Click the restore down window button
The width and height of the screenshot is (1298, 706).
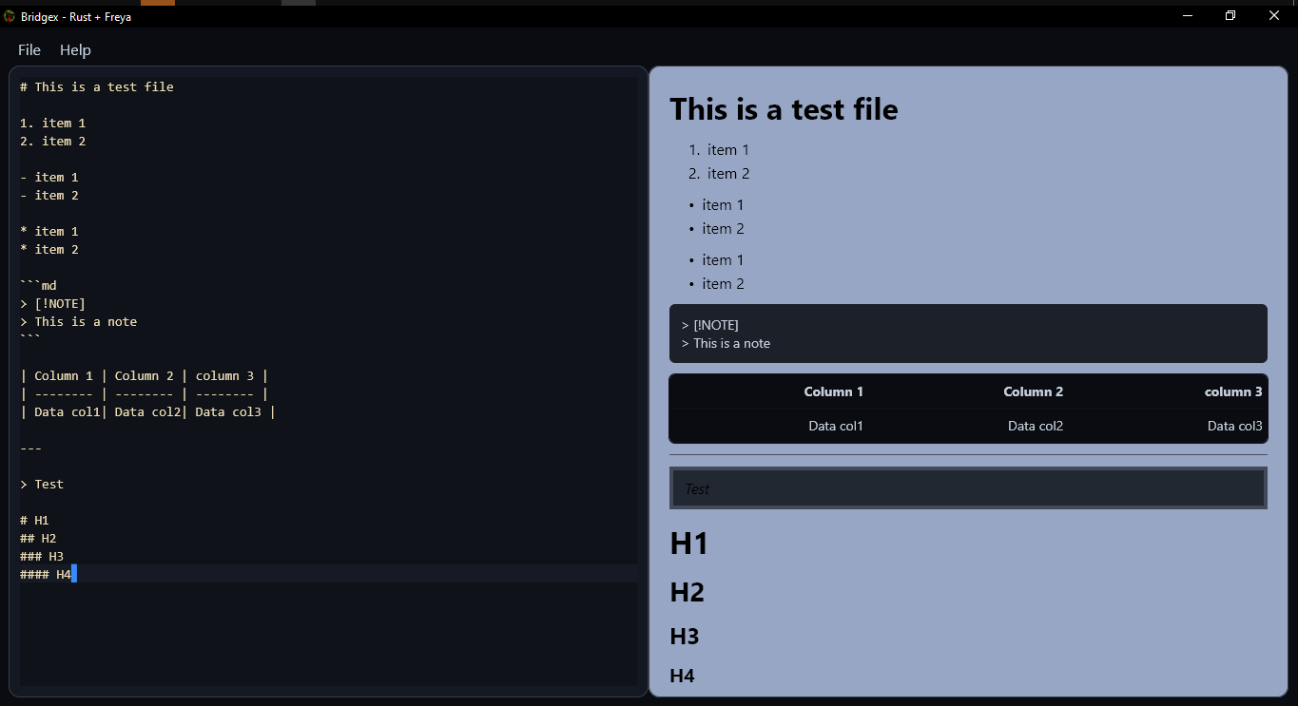(x=1230, y=16)
